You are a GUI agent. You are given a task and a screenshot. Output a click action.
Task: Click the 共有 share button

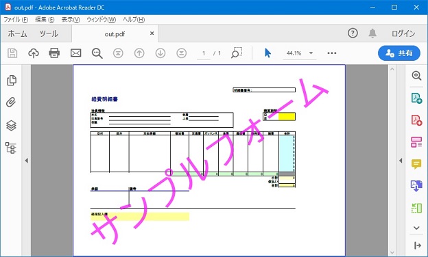pos(399,53)
